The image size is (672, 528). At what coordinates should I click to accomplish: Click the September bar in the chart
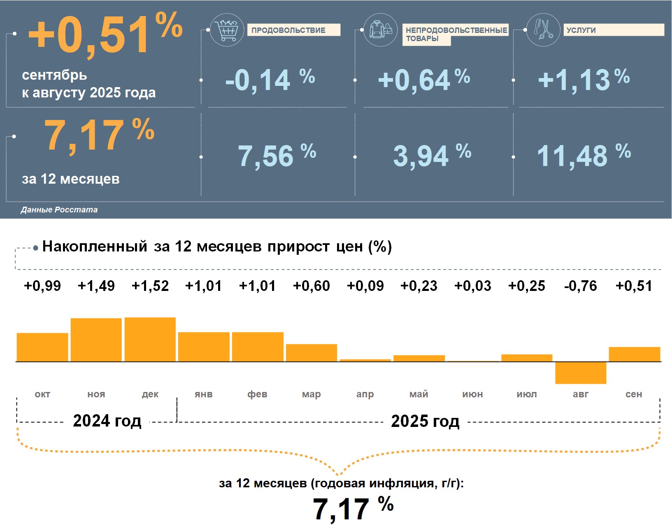[634, 354]
